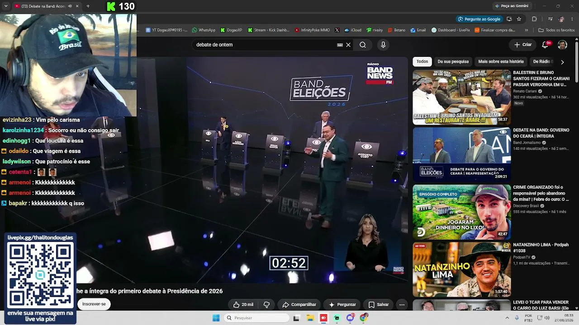Open a new browser tab
579x325 pixels.
coord(88,6)
